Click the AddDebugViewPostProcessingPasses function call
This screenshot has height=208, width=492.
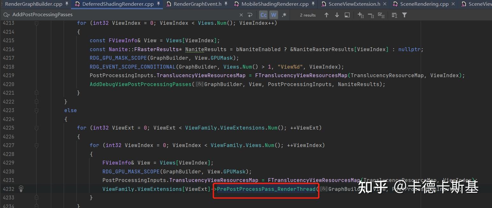141,84
